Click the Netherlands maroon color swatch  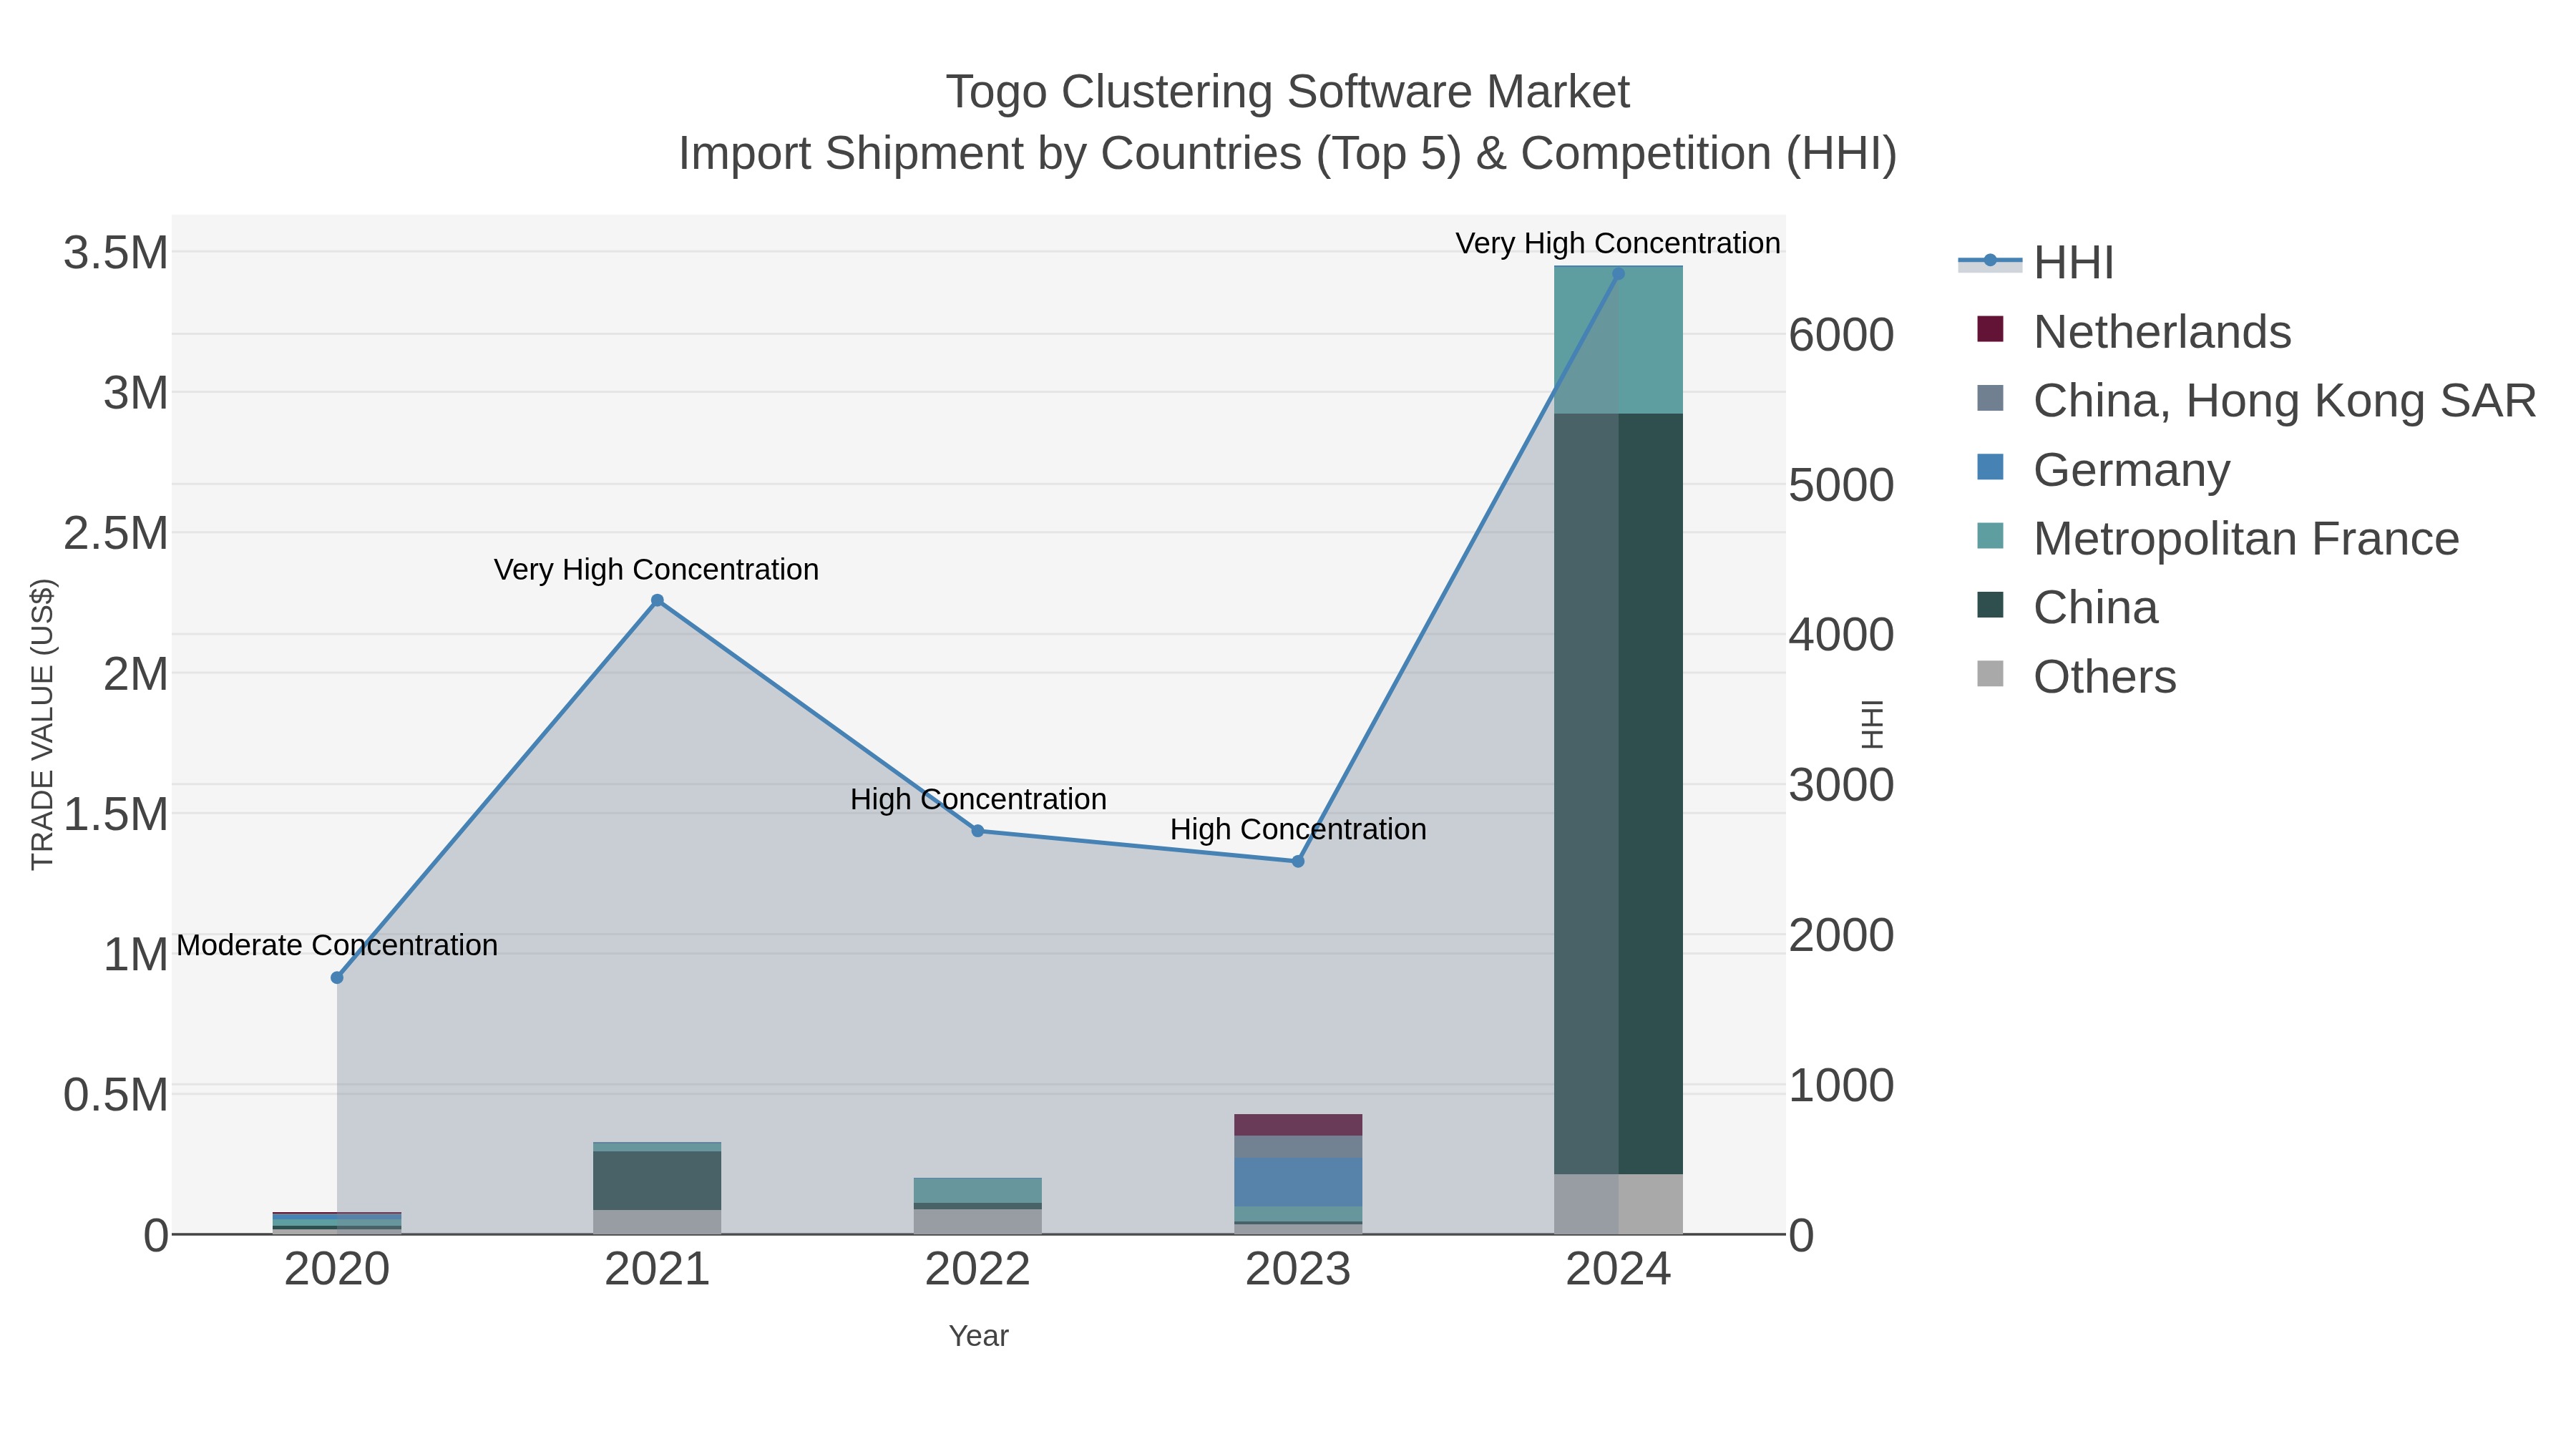point(1990,329)
